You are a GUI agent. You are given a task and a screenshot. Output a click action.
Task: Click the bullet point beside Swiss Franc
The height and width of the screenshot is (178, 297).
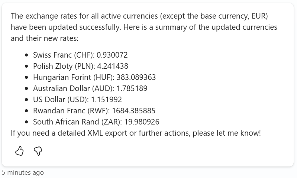point(26,55)
